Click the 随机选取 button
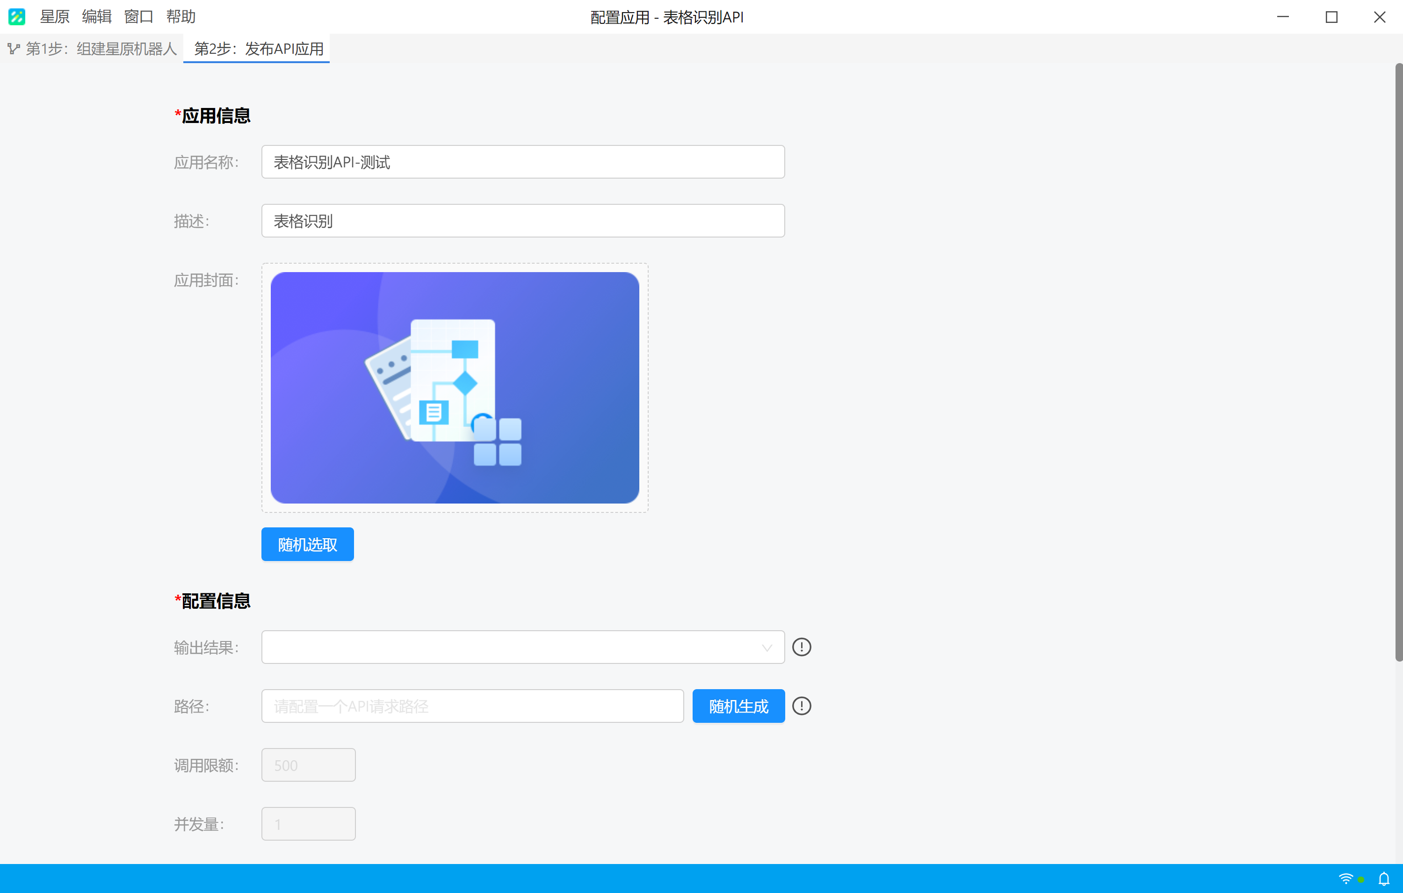1403x893 pixels. [x=308, y=545]
